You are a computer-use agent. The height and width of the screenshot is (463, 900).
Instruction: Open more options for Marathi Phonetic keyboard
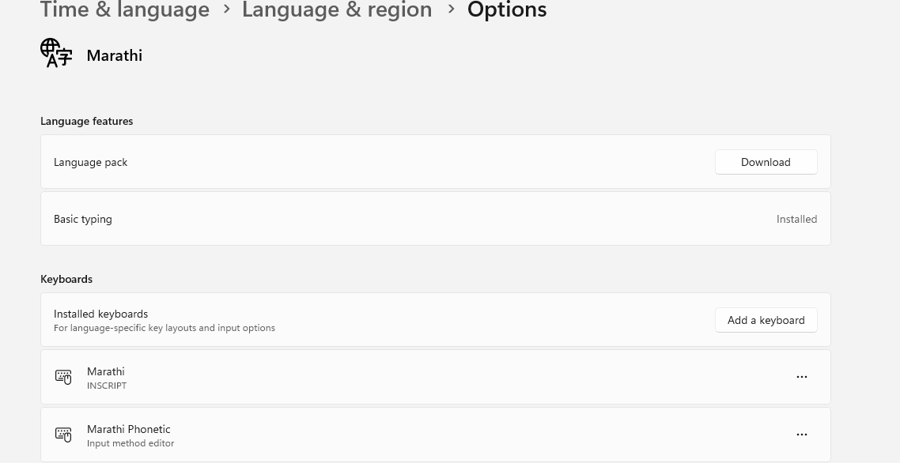pyautogui.click(x=802, y=435)
